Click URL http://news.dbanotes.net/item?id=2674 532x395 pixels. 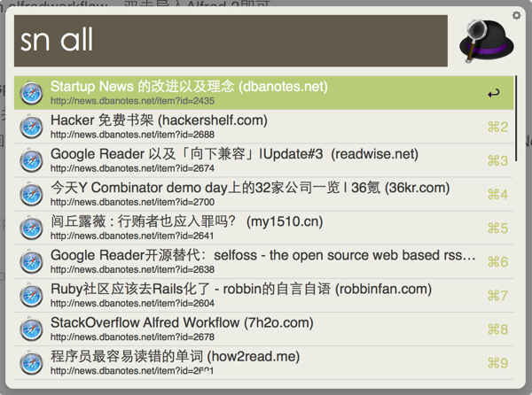pyautogui.click(x=132, y=168)
